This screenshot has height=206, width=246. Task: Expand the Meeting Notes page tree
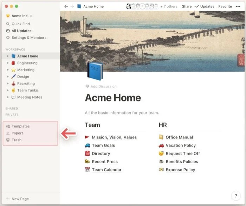point(7,97)
